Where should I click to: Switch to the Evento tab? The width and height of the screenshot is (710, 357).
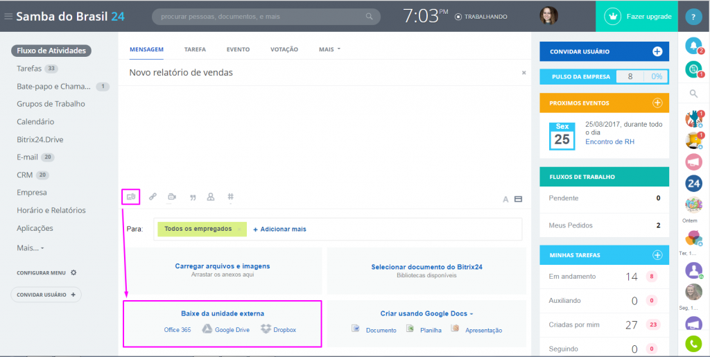tap(239, 49)
